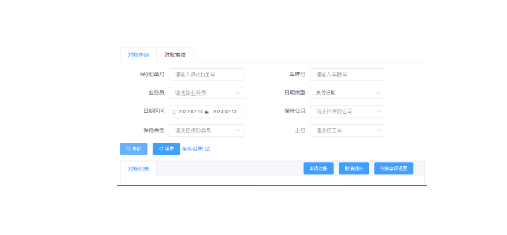Viewport: 507px width, 235px height.
Task: Click the 日期类型 label
Action: point(295,93)
